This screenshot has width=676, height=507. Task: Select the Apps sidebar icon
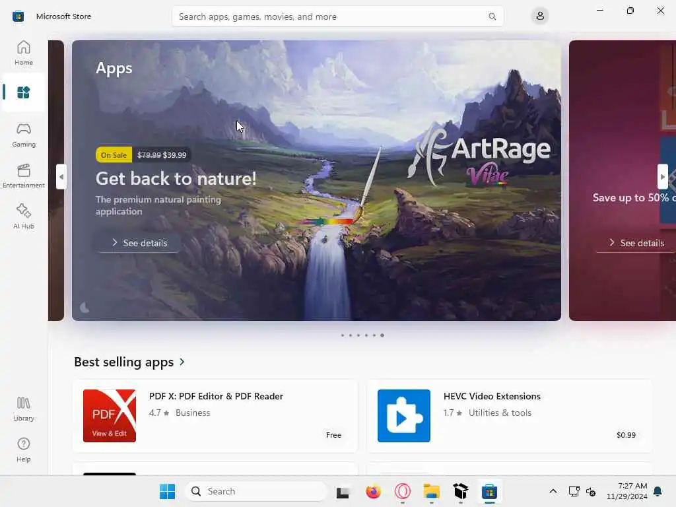pyautogui.click(x=23, y=92)
